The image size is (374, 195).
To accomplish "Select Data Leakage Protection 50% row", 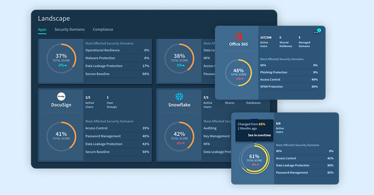I will 305,165.
